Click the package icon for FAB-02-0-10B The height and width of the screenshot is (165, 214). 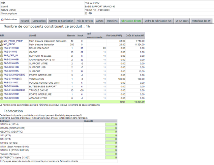1,67
